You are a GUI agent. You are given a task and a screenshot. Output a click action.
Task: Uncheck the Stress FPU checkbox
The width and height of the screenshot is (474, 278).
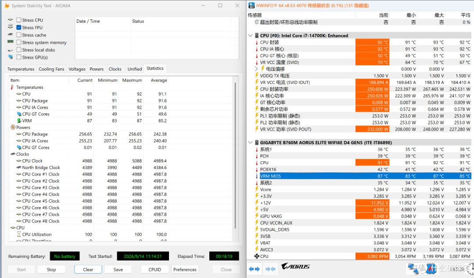pos(19,28)
